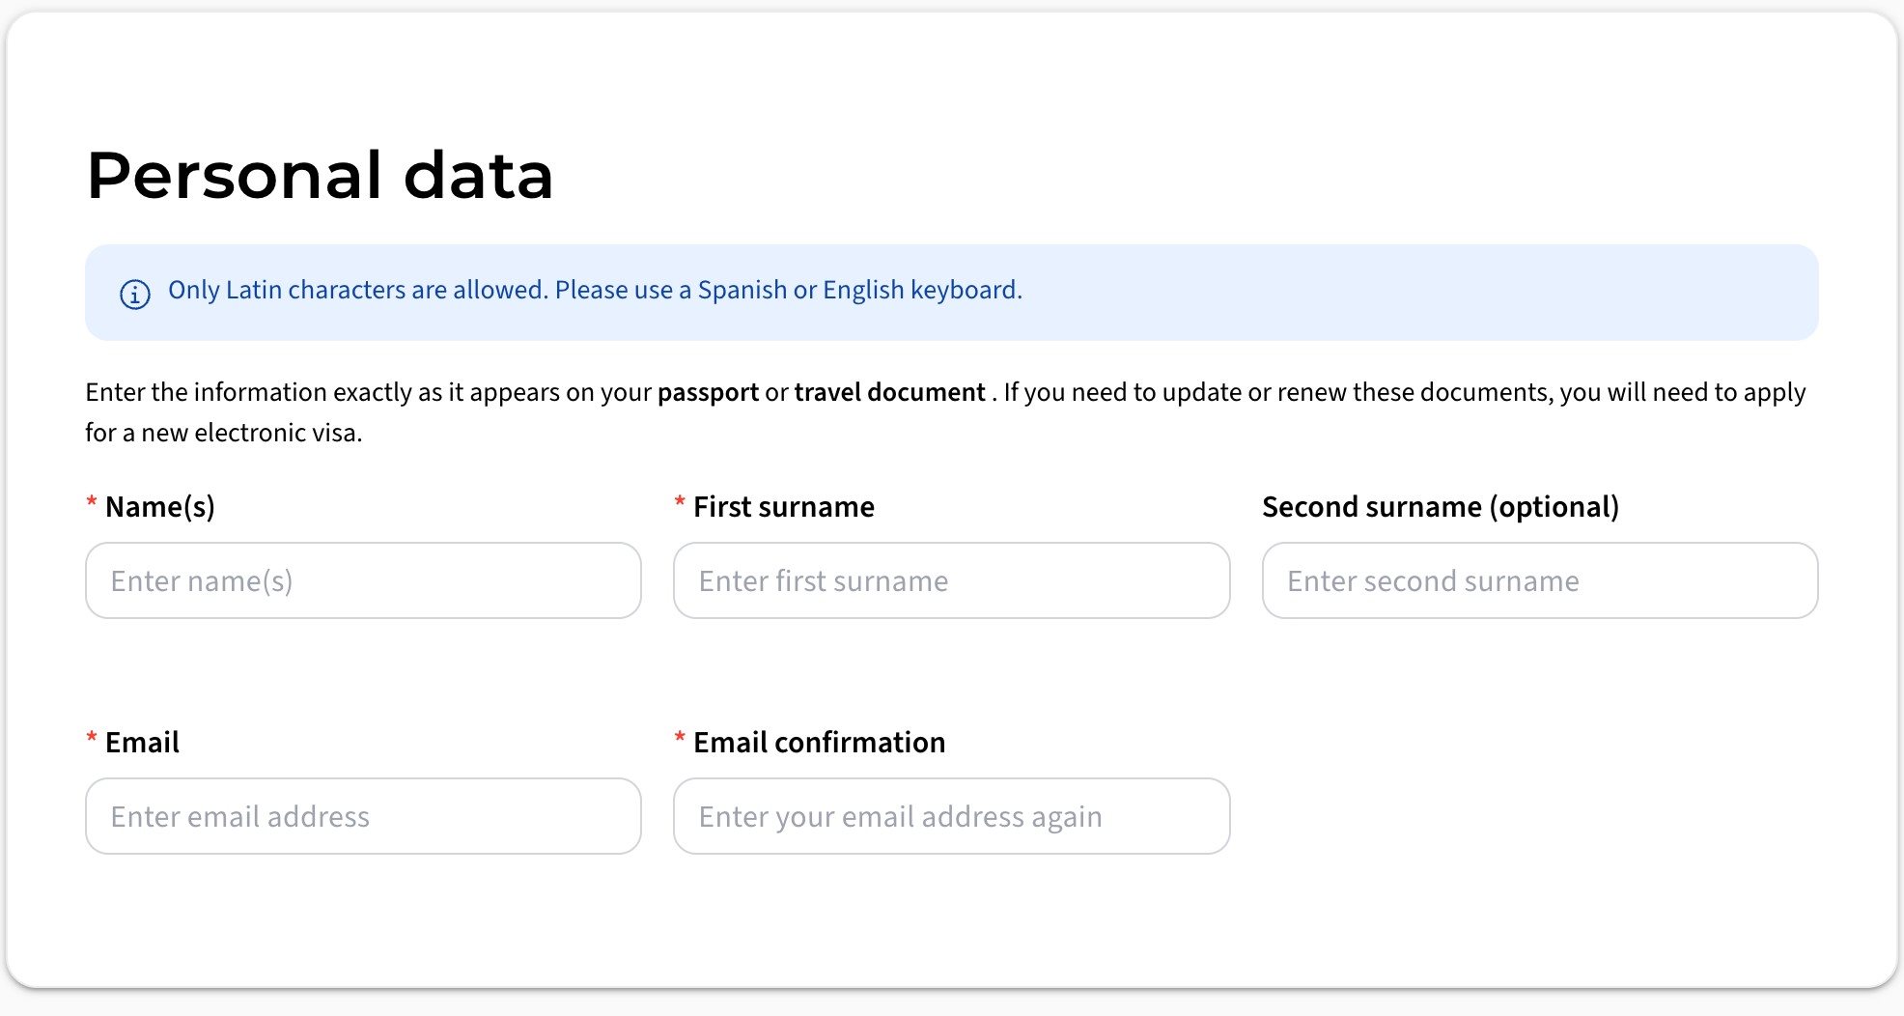
Task: Click the Only Latin characters notice text
Action: click(595, 290)
